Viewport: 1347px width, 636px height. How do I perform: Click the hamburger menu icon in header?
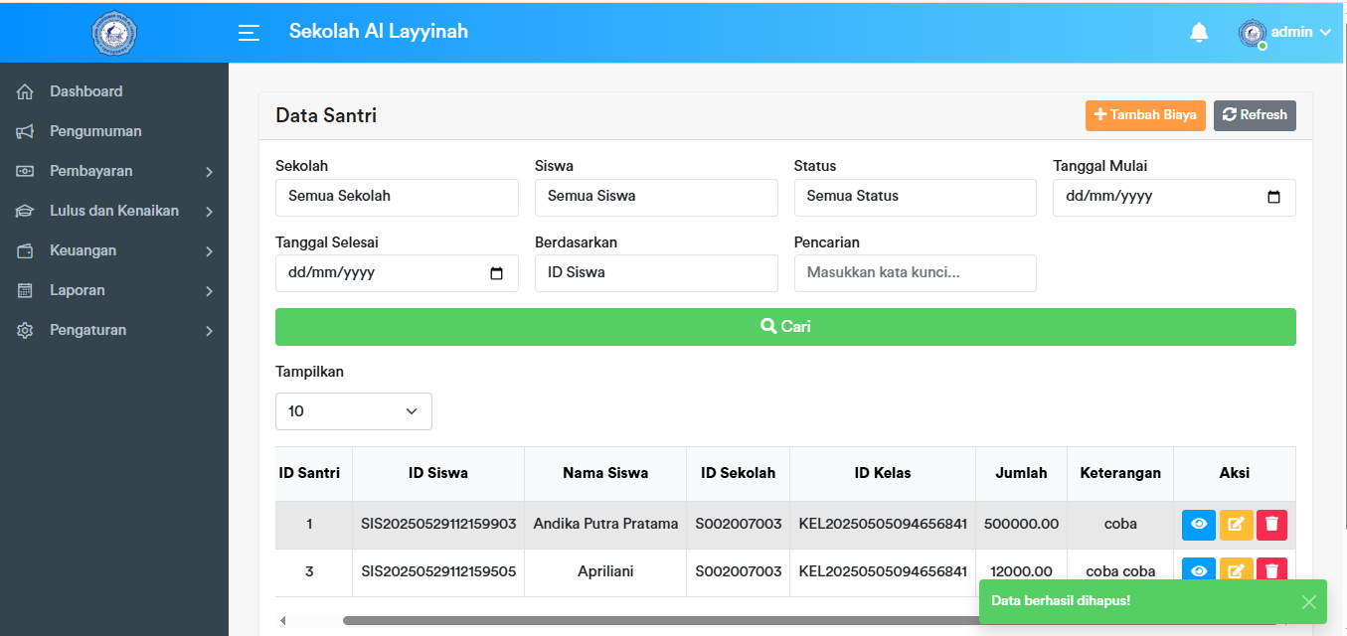(x=249, y=33)
